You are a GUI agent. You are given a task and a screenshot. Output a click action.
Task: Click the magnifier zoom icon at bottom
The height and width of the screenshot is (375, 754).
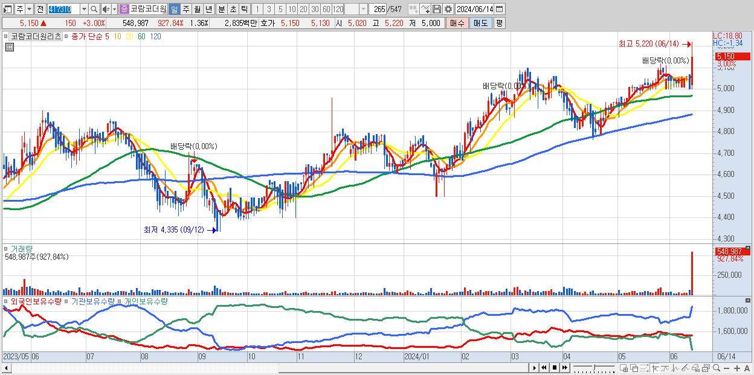717,368
